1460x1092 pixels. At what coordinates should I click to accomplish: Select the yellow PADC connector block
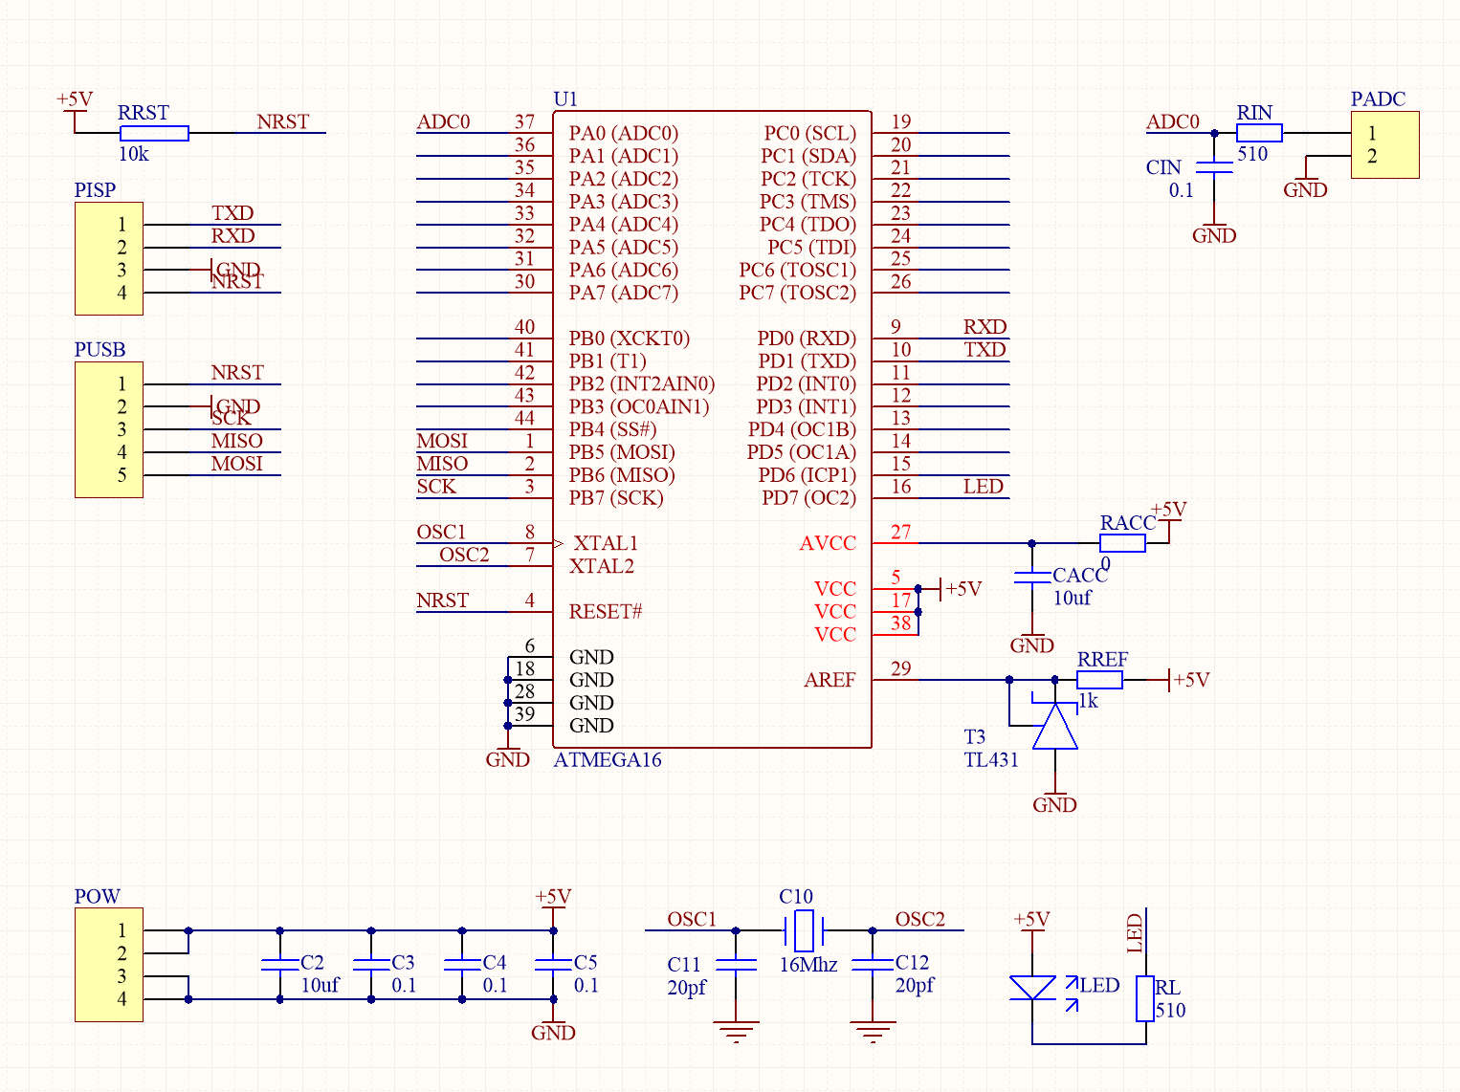(1383, 143)
